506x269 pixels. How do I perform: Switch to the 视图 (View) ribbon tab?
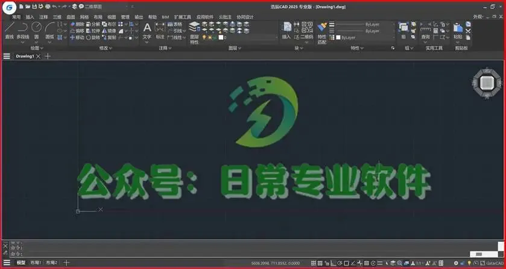112,17
